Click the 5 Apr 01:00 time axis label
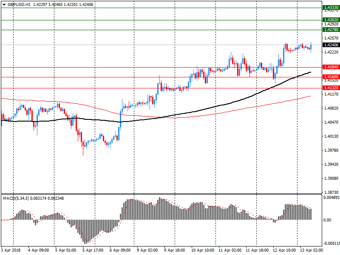This screenshot has height=255, width=340. point(66,250)
